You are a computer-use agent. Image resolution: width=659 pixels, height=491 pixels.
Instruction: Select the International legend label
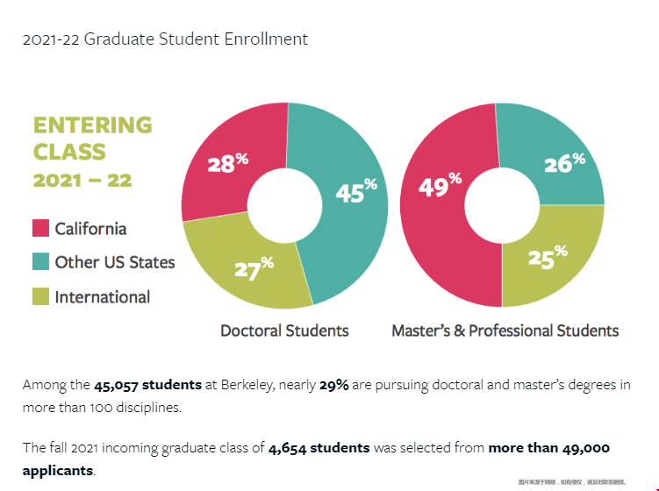(x=102, y=297)
